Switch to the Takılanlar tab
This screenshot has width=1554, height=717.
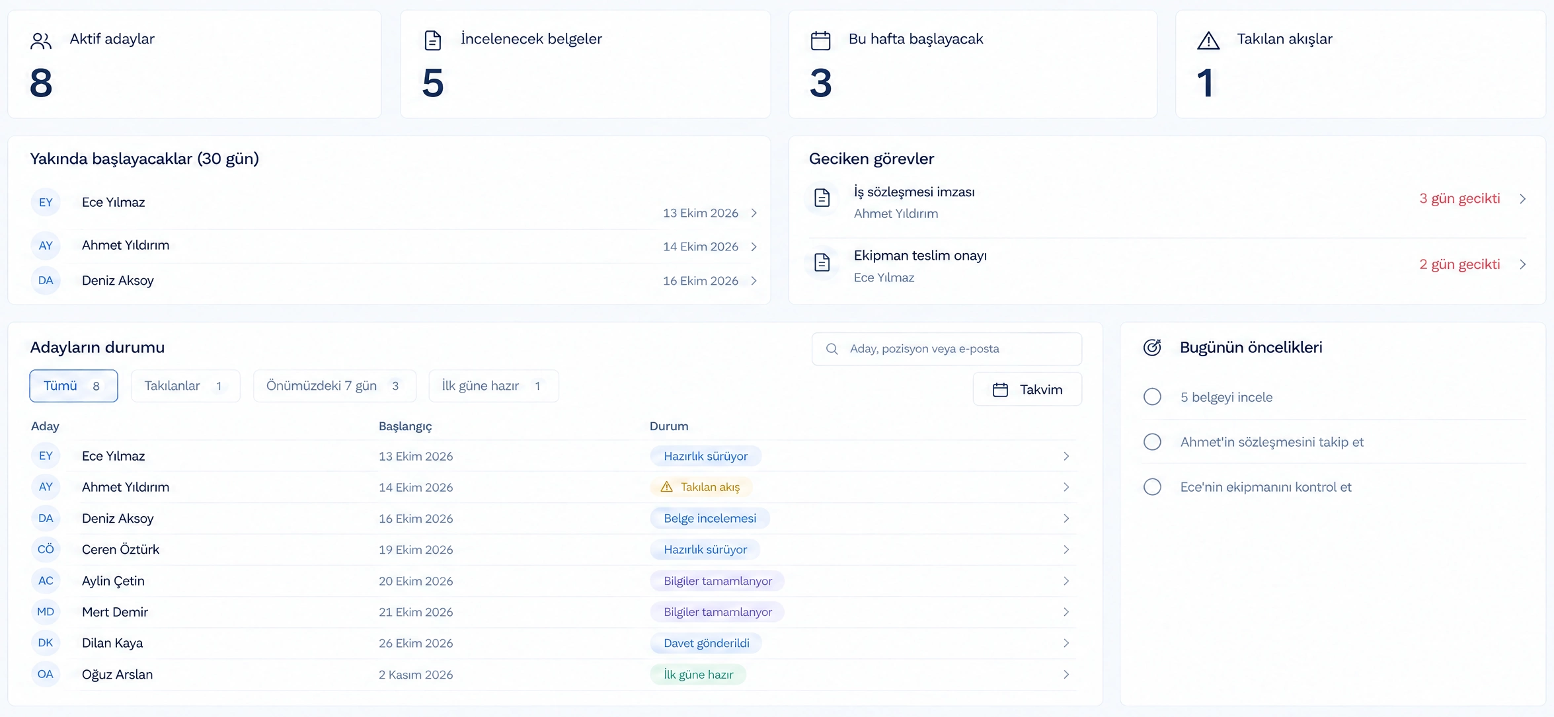[x=185, y=386]
